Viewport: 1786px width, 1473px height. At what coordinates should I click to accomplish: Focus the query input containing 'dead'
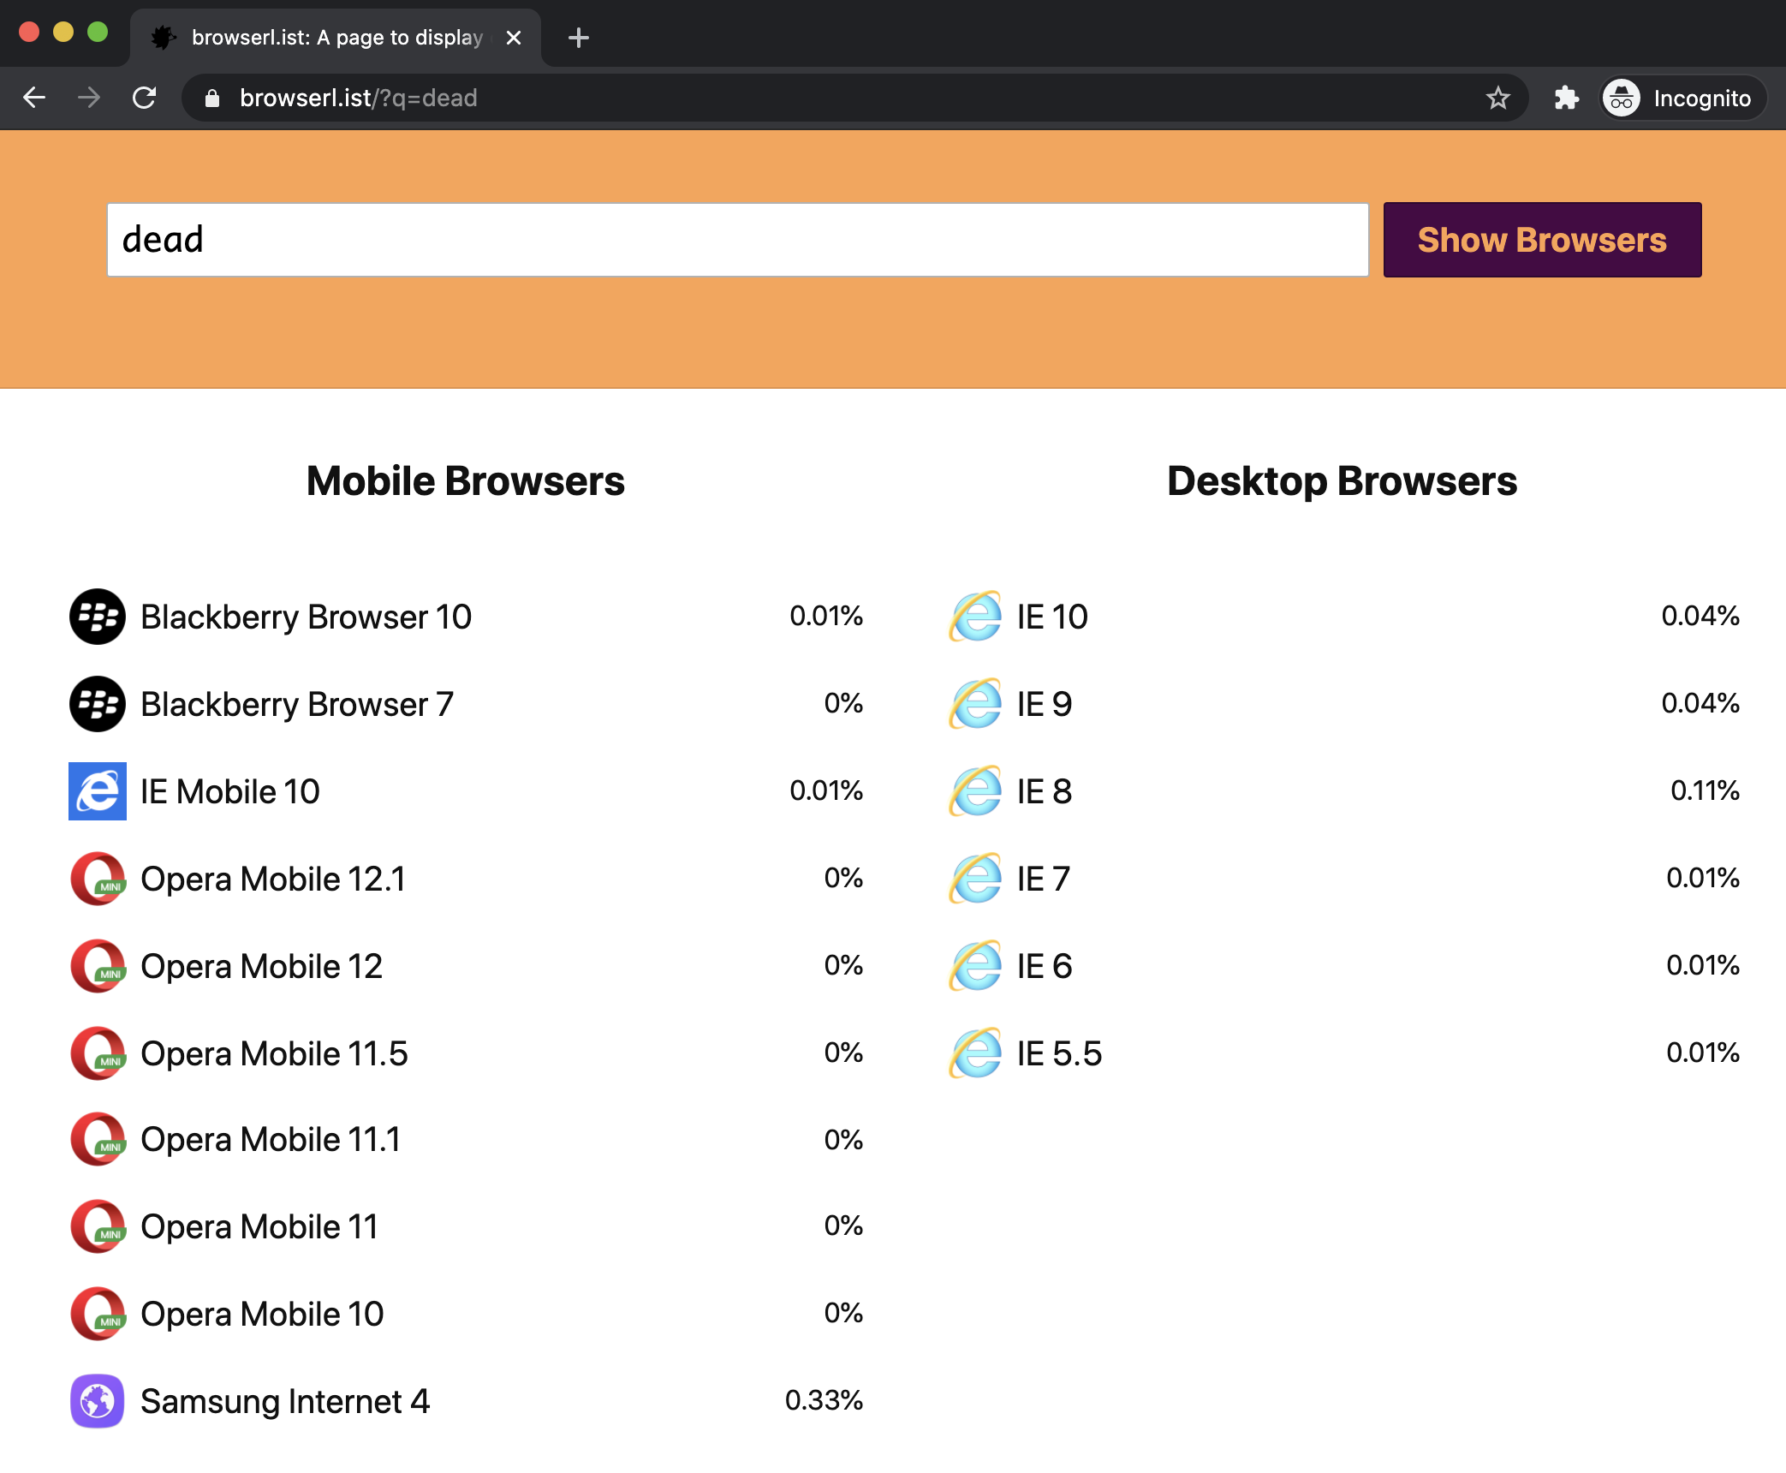[737, 240]
